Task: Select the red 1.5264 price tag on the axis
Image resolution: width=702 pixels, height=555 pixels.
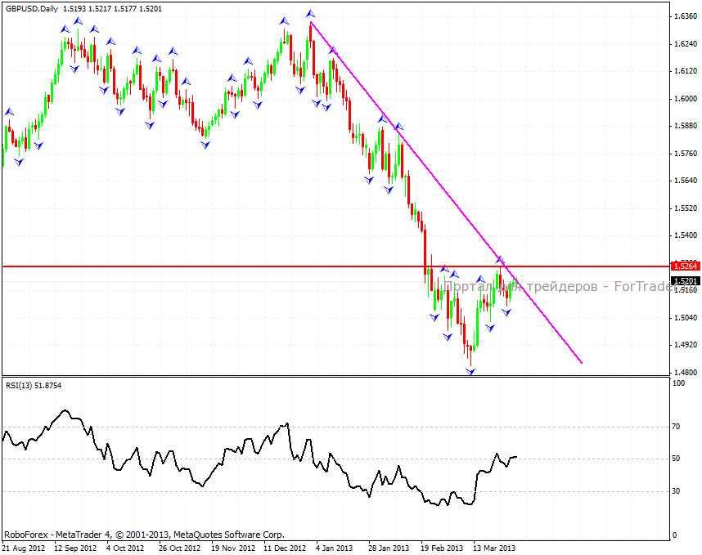Action: tap(683, 266)
